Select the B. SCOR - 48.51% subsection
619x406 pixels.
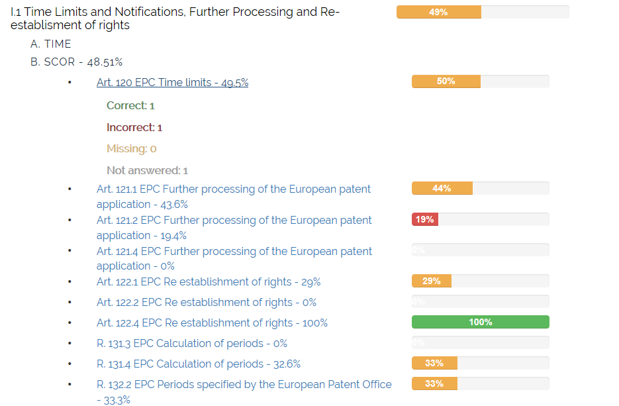pyautogui.click(x=76, y=62)
